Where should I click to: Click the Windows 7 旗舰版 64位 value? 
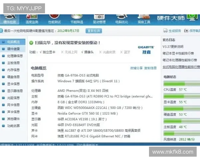89,81
